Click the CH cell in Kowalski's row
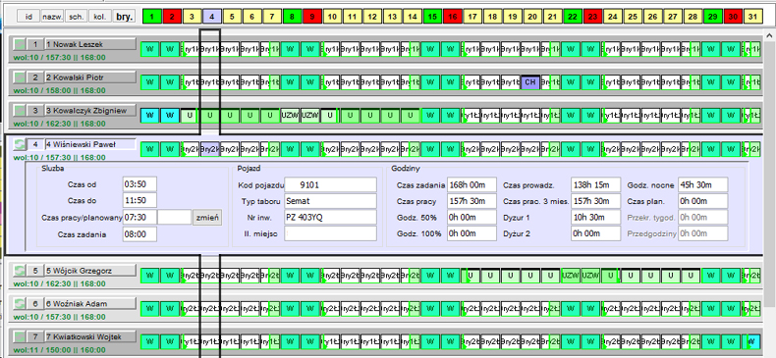This screenshot has width=776, height=358. pyautogui.click(x=530, y=82)
